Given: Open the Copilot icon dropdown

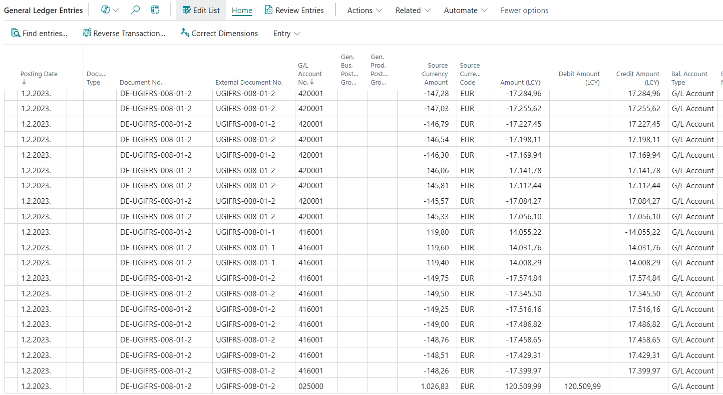Looking at the screenshot, I should 110,10.
